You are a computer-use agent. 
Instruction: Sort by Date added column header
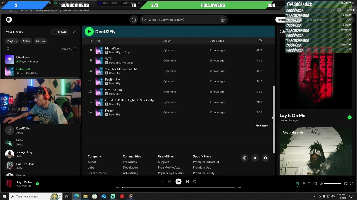(x=217, y=41)
